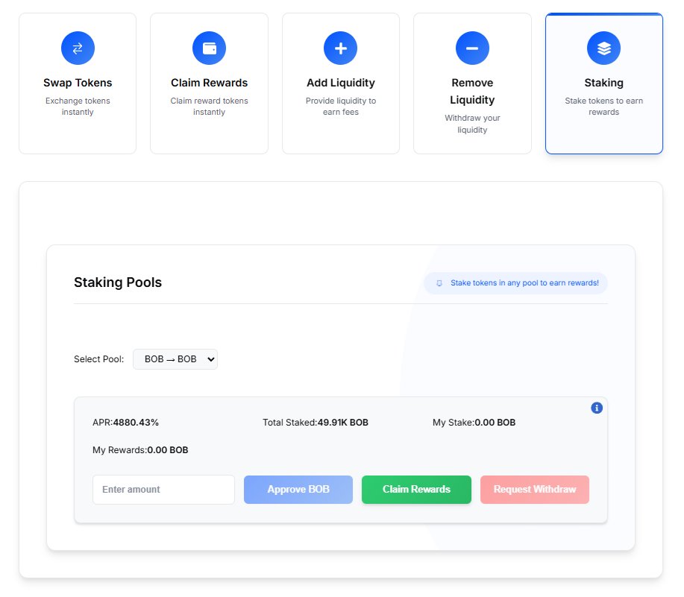Click the Swap Tokens arrows icon
The image size is (684, 597).
pyautogui.click(x=78, y=48)
